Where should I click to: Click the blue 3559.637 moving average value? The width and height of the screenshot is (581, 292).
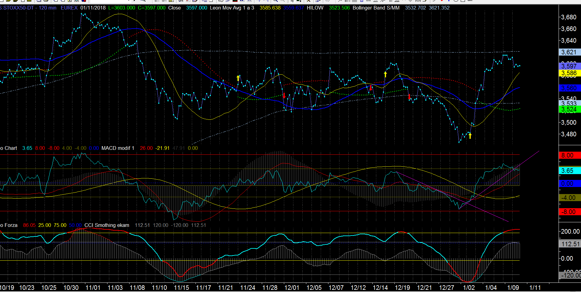(293, 8)
